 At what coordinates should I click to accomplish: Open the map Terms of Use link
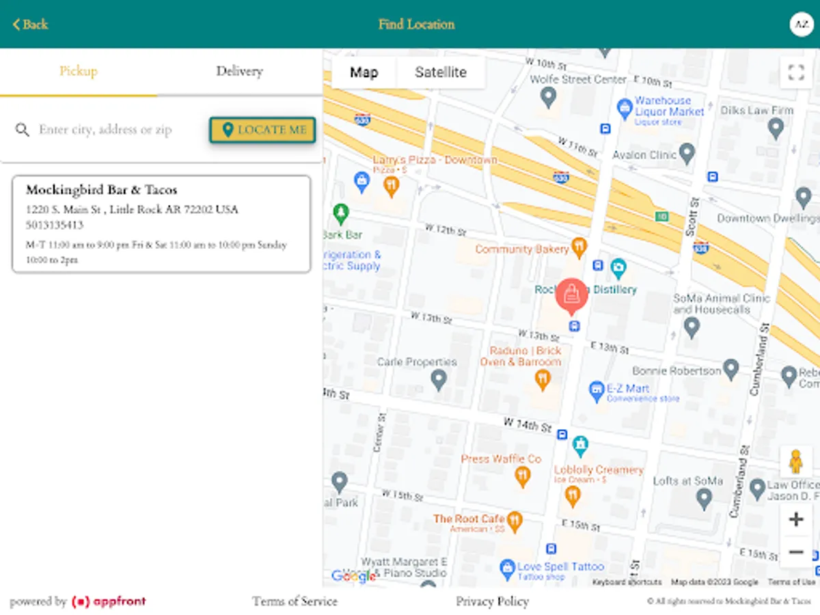(x=791, y=582)
